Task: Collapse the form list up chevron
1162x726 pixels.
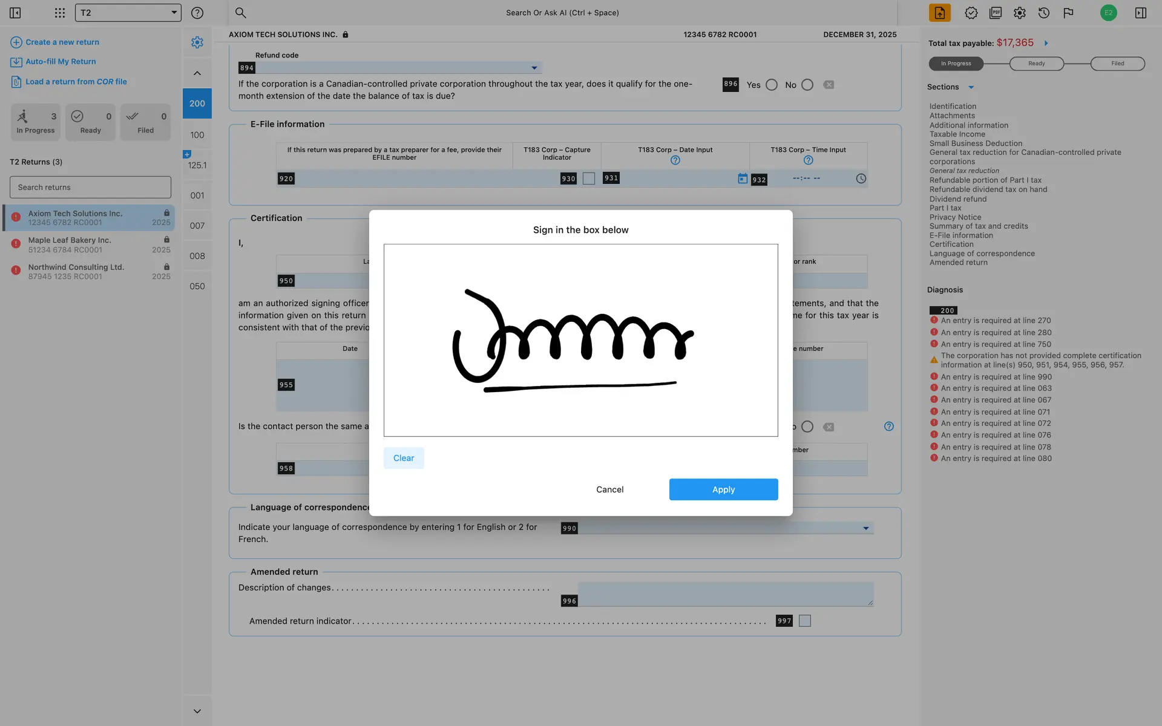Action: (x=197, y=73)
